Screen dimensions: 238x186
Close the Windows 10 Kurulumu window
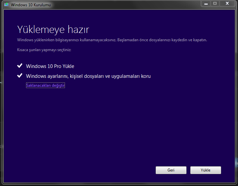(x=227, y=4)
